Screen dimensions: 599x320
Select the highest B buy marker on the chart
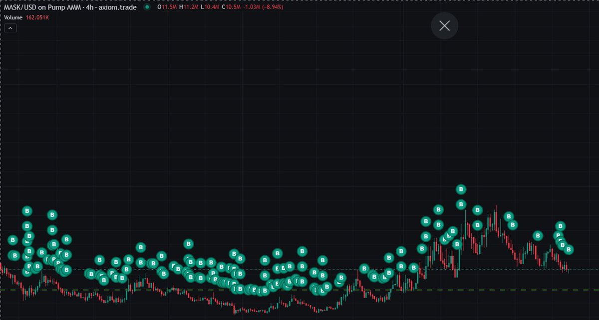click(x=461, y=189)
